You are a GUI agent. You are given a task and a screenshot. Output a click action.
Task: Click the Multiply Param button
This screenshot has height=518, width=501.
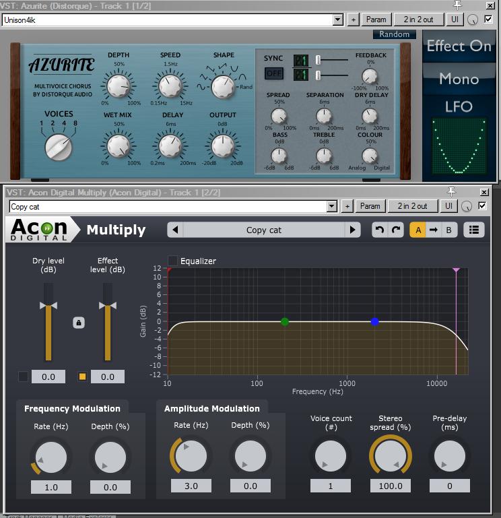pos(370,206)
